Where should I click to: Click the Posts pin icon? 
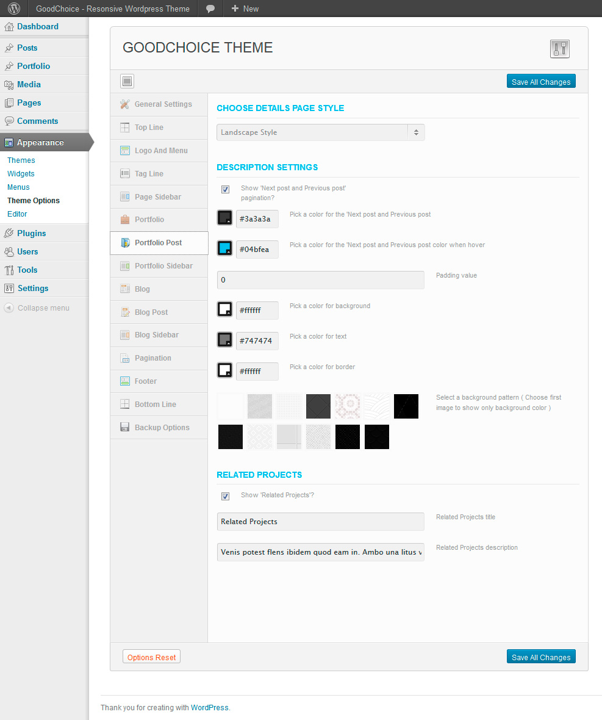pyautogui.click(x=9, y=48)
